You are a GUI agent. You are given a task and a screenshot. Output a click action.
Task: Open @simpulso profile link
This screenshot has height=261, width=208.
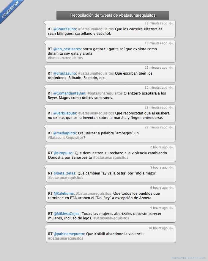(x=63, y=153)
